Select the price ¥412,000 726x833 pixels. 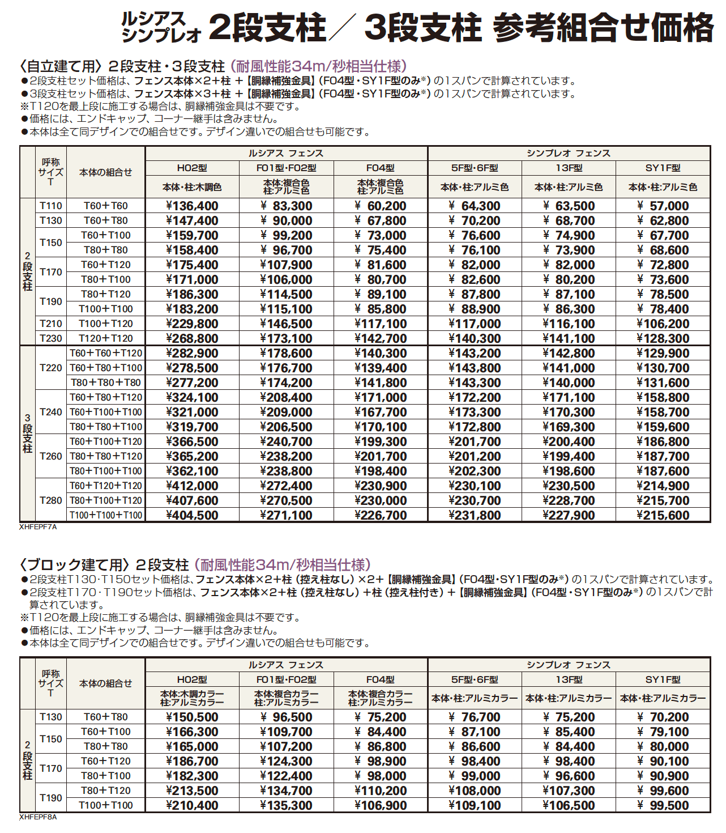pos(192,486)
